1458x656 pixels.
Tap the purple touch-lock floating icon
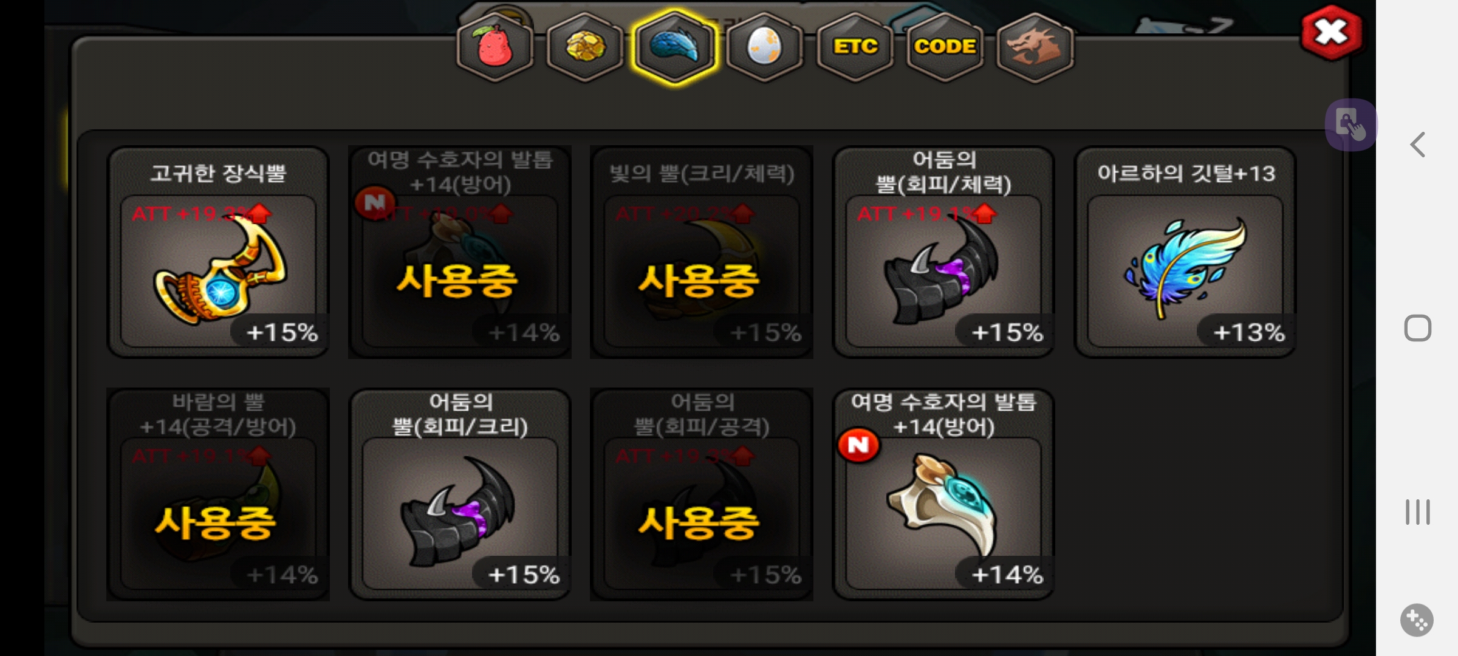tap(1351, 125)
